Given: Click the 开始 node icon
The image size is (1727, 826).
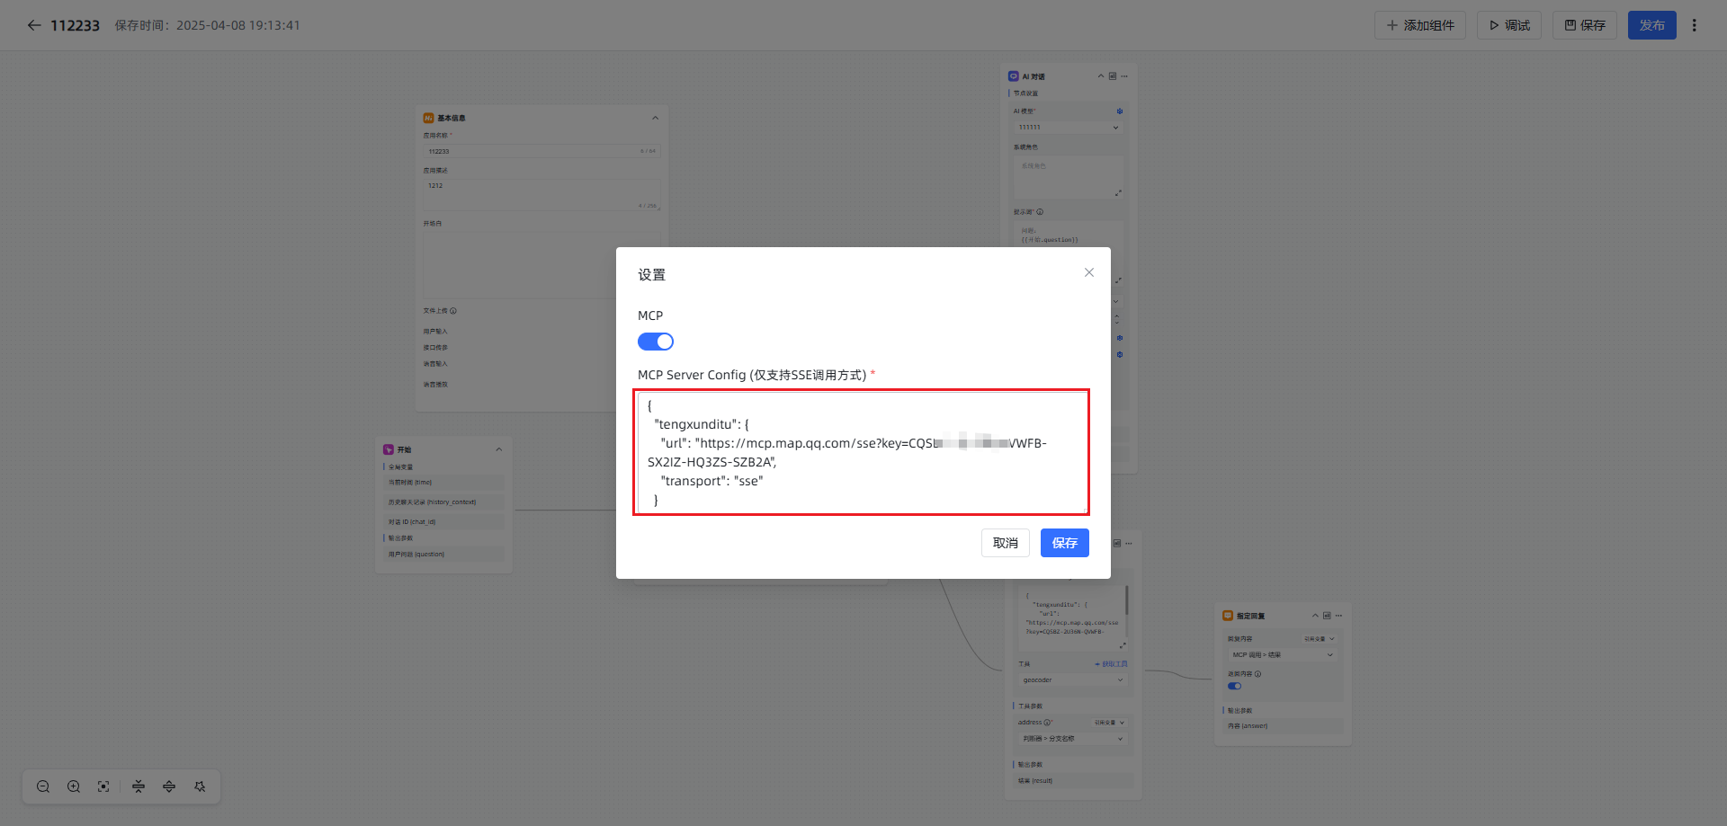Looking at the screenshot, I should pyautogui.click(x=389, y=449).
